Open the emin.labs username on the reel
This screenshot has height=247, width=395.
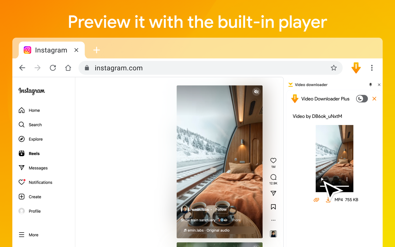(201, 210)
